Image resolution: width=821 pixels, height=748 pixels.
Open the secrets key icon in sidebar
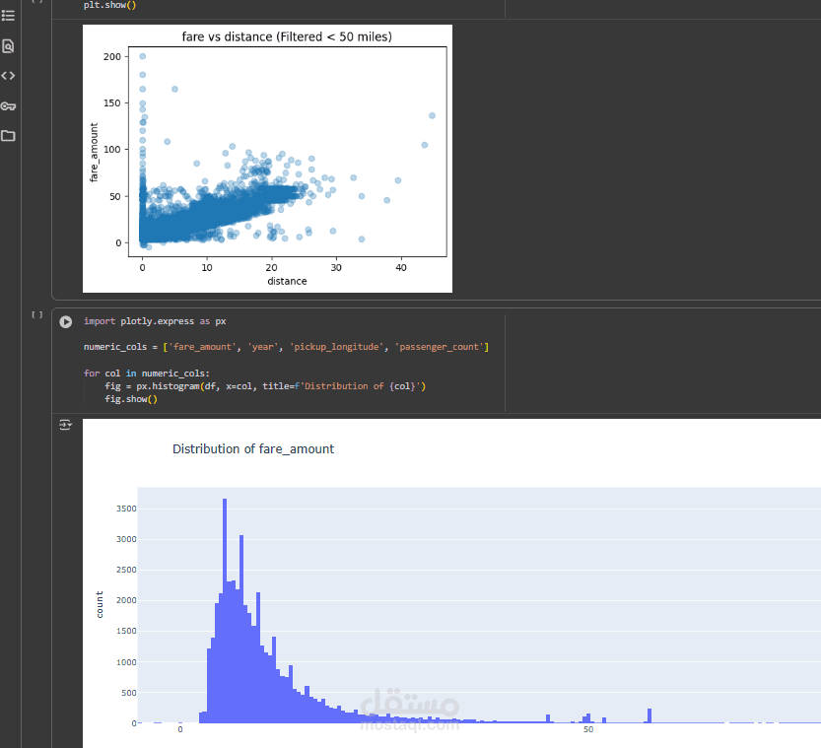pyautogui.click(x=8, y=106)
